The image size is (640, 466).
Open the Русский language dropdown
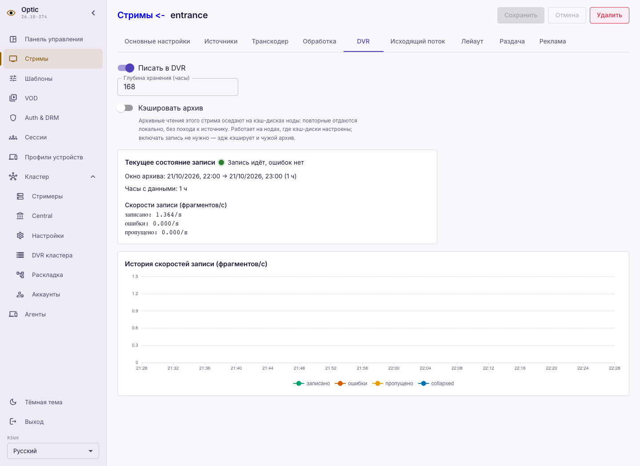click(53, 451)
